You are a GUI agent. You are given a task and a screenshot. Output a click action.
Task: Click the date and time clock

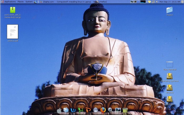coord(170,2)
